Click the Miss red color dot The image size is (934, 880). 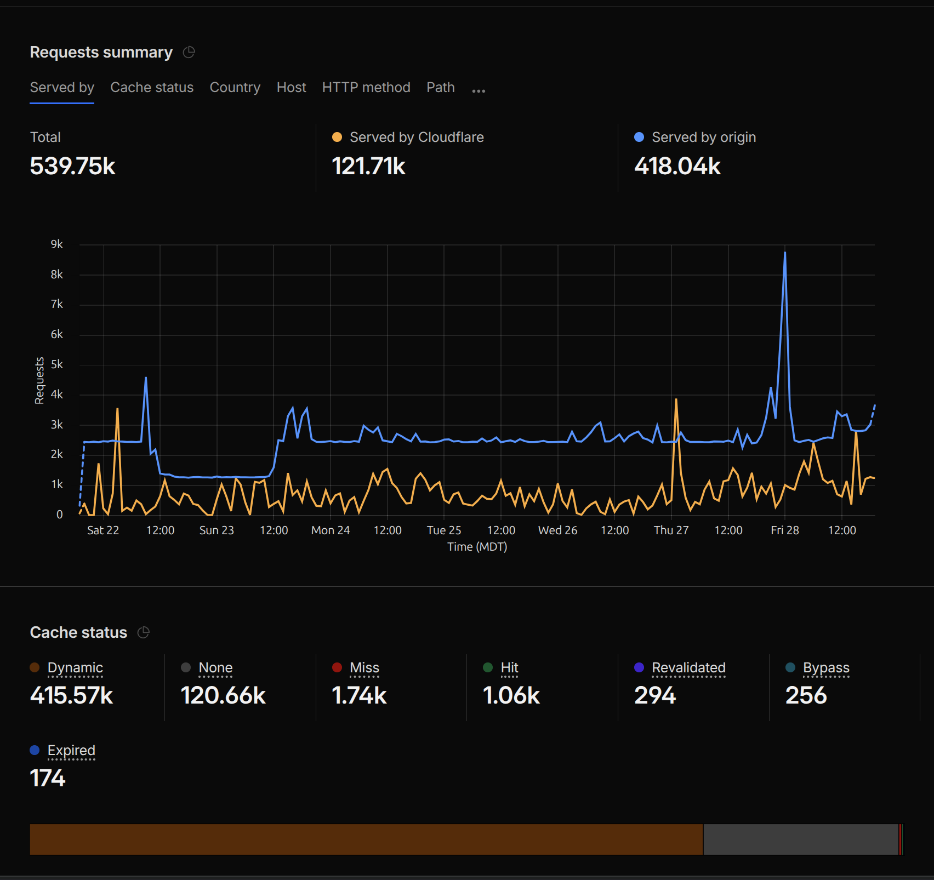(x=337, y=667)
